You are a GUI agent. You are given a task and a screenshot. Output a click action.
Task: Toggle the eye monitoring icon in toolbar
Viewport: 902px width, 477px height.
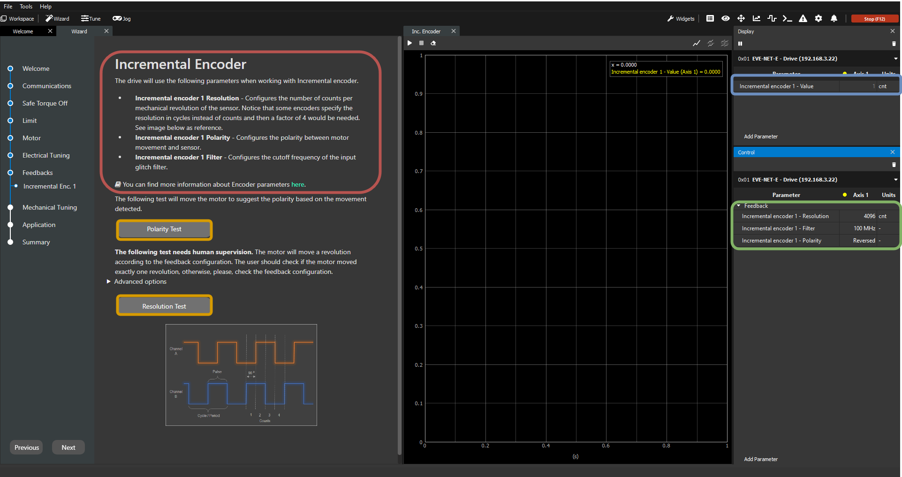coord(726,19)
